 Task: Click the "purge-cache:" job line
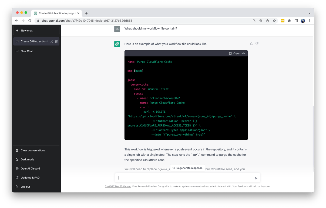[140, 84]
